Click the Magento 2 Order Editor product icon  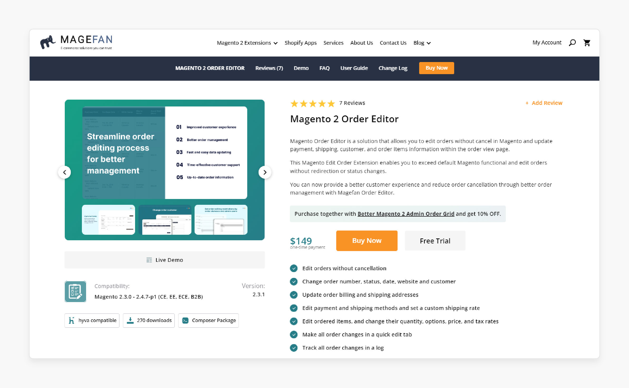(x=75, y=291)
